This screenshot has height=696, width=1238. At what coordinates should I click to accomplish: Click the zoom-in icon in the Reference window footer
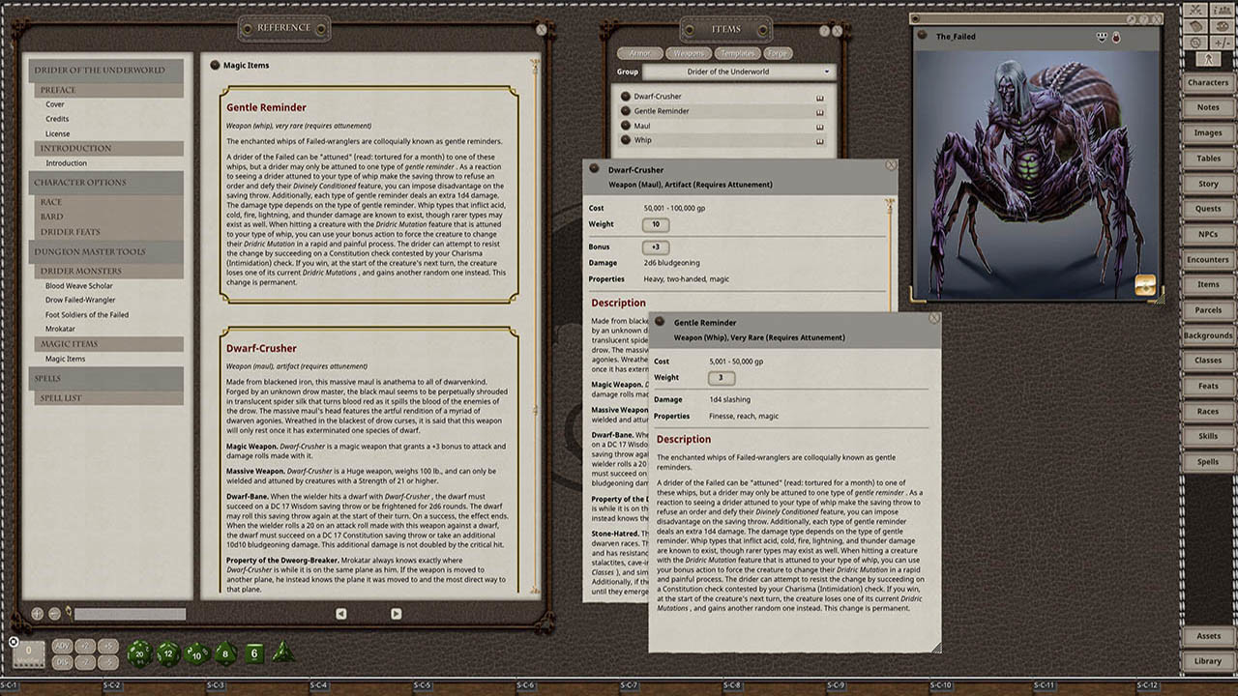pos(37,613)
